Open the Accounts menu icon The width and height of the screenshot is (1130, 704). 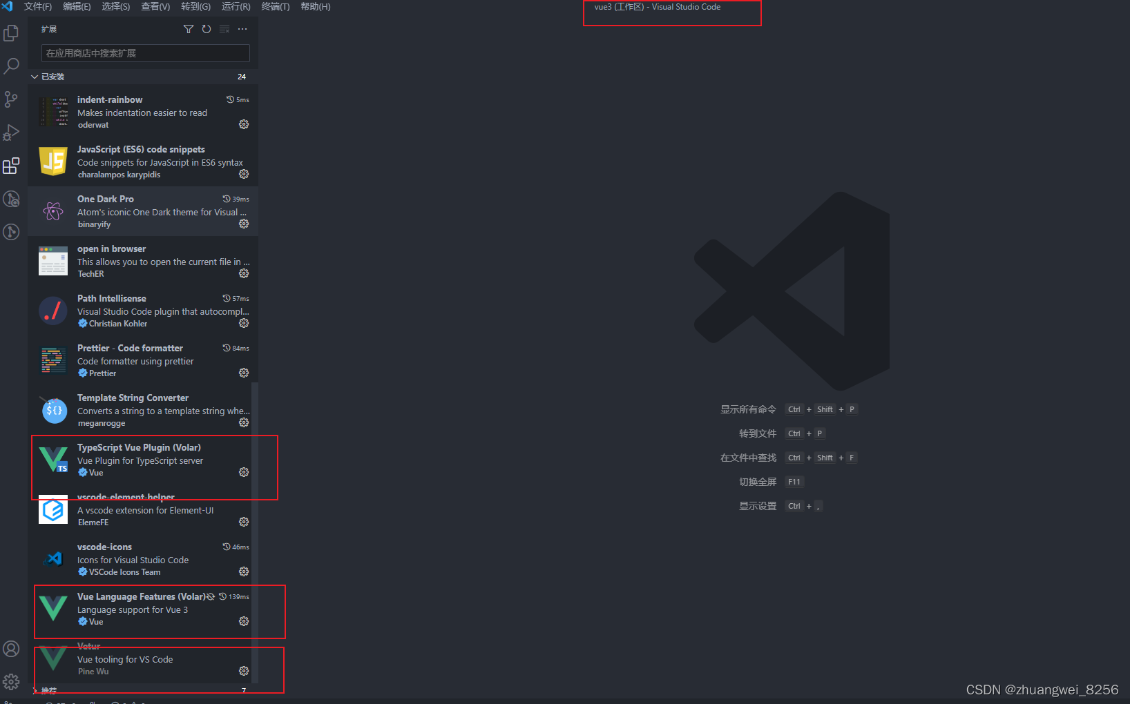point(11,649)
